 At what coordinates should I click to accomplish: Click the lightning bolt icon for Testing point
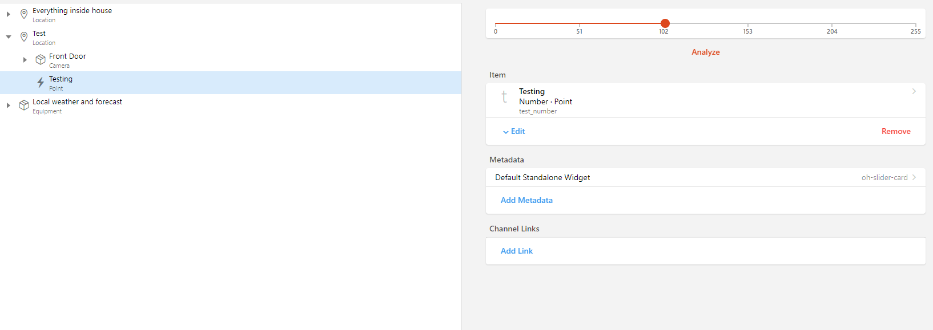41,83
